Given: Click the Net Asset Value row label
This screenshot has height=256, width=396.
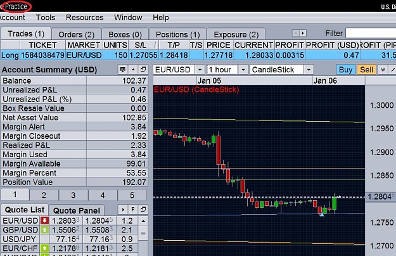Looking at the screenshot, I should pyautogui.click(x=30, y=117).
